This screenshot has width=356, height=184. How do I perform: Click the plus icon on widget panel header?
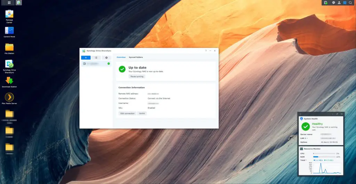[x=301, y=114]
